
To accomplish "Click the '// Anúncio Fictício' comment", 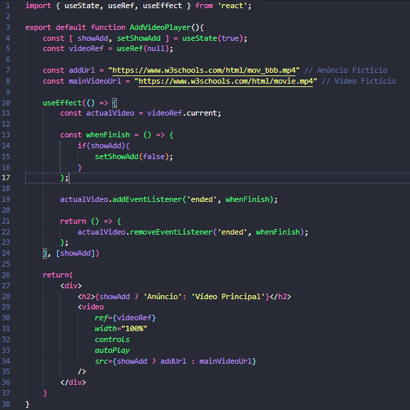I will [345, 70].
